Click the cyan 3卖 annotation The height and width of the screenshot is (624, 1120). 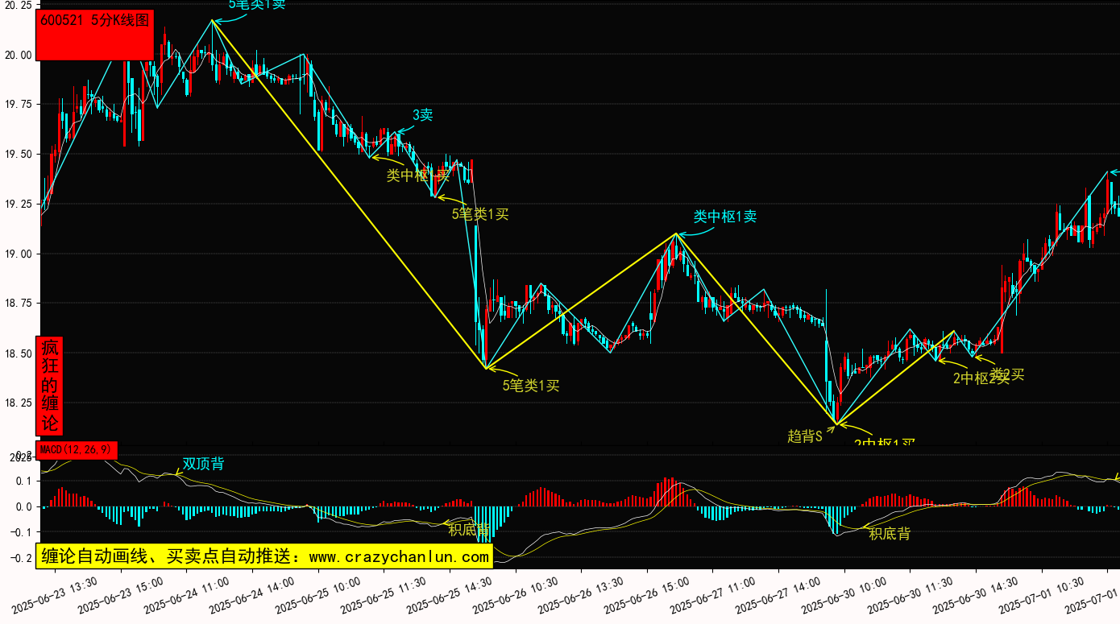point(422,115)
